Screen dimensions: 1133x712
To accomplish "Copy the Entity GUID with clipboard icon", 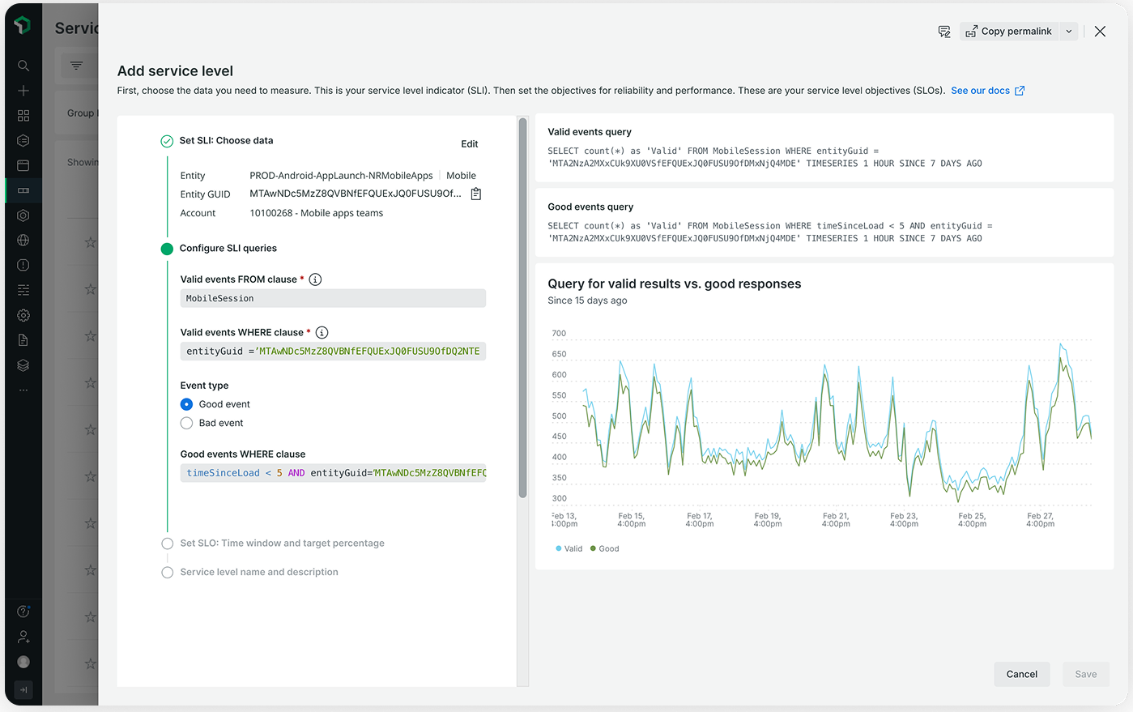I will pos(476,194).
